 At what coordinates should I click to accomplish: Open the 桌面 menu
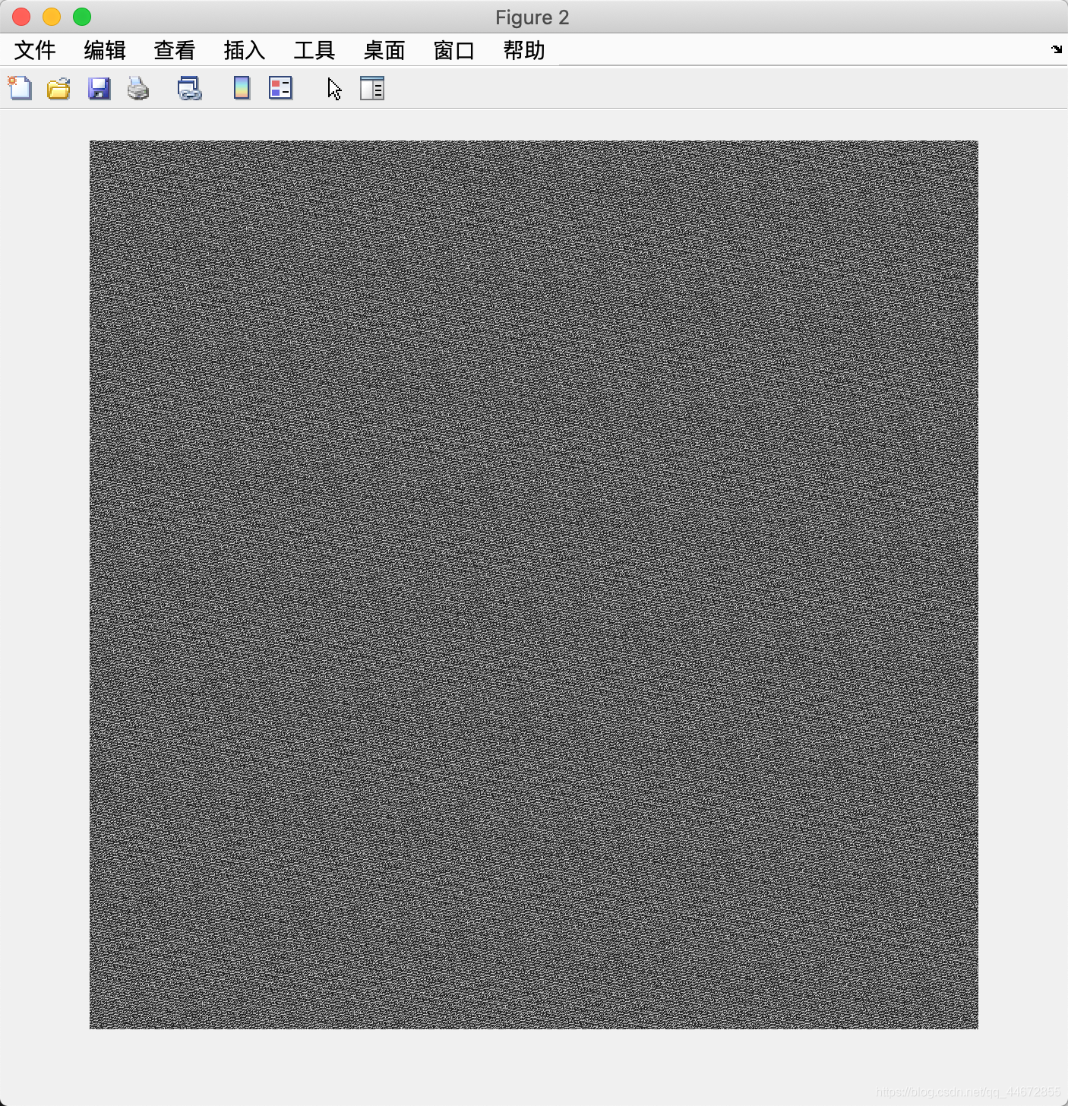pyautogui.click(x=384, y=50)
